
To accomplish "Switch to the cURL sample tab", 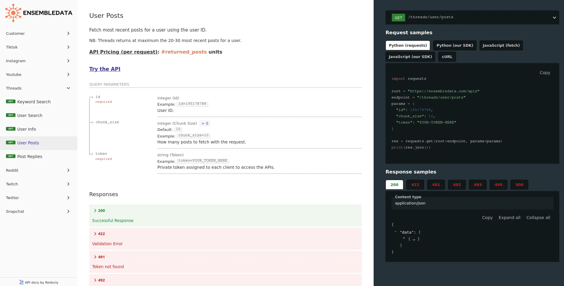I will (447, 57).
